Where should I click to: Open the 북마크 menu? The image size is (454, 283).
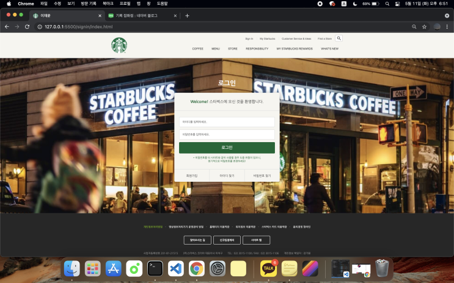pyautogui.click(x=108, y=4)
